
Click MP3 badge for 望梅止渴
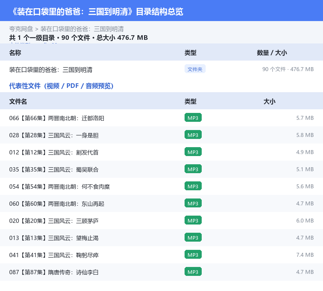(193, 237)
